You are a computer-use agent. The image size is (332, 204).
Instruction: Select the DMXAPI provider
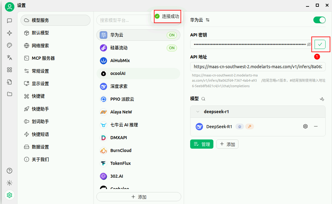tap(138, 138)
